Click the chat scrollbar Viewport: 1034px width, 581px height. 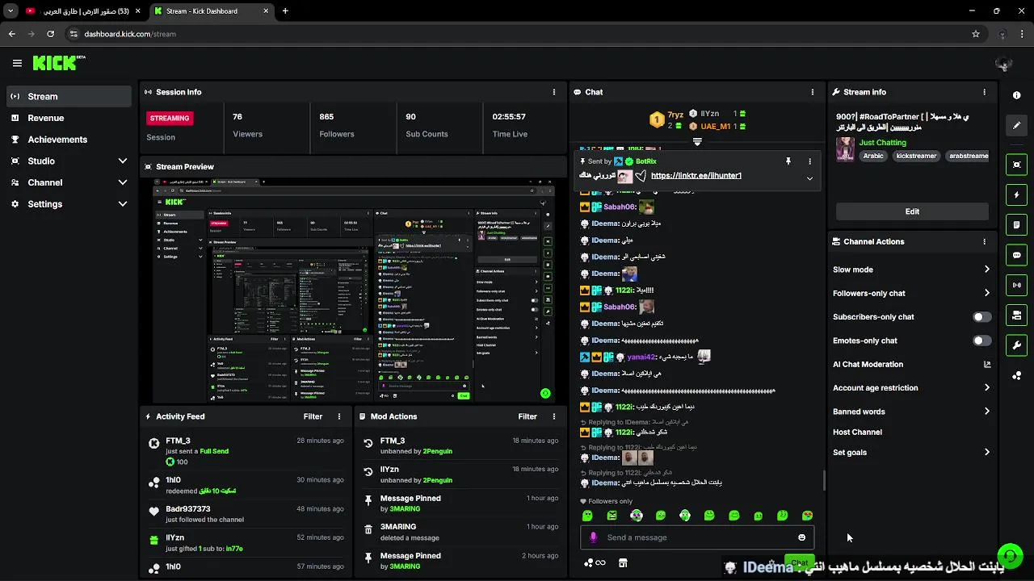(x=824, y=480)
